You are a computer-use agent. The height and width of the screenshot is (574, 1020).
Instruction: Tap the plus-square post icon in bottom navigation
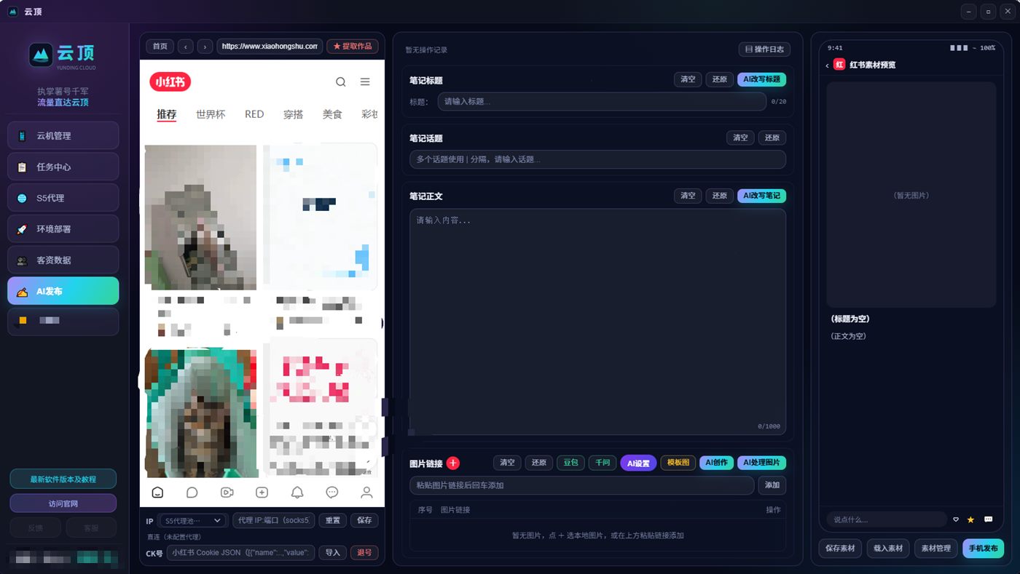(x=262, y=493)
